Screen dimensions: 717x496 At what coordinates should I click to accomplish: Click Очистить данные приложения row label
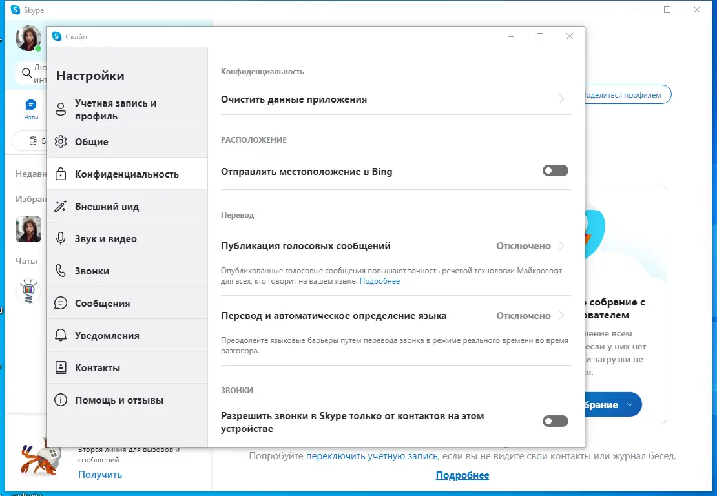(x=294, y=99)
